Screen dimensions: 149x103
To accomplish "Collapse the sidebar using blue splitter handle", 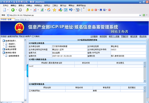I will pos(27,71).
